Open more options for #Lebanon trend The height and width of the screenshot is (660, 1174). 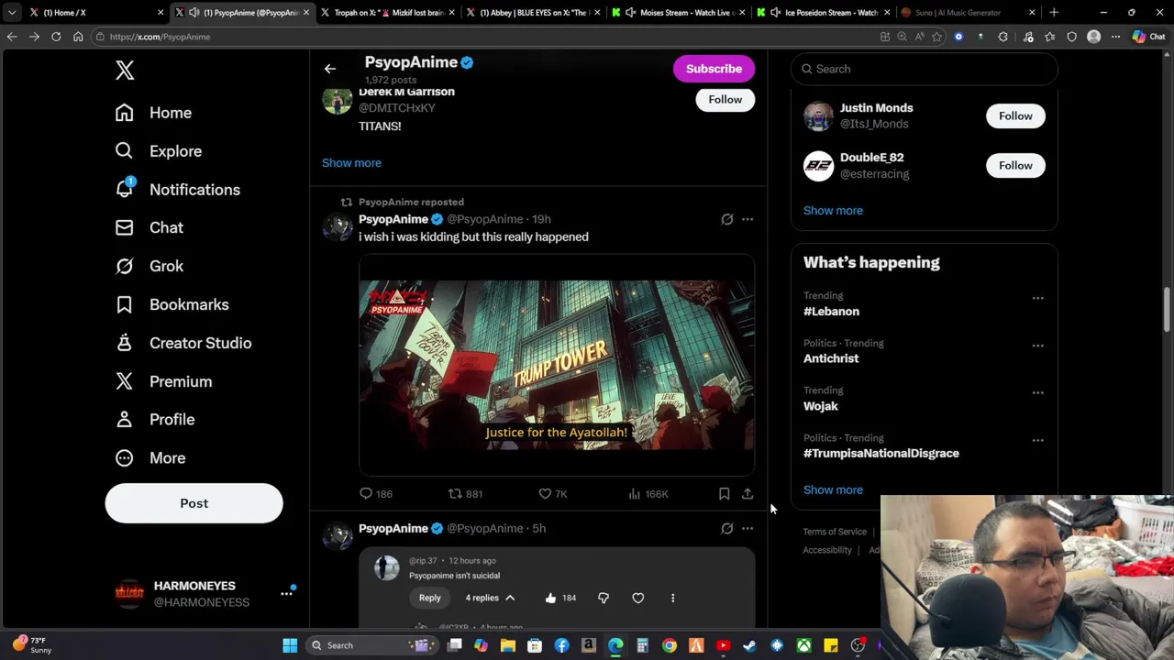[1037, 298]
